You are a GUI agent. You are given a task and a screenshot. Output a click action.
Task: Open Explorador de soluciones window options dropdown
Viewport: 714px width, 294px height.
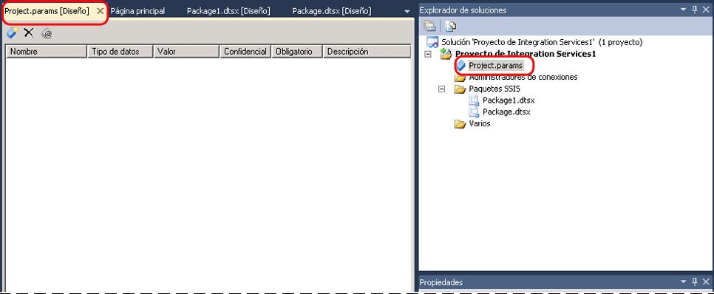(683, 10)
